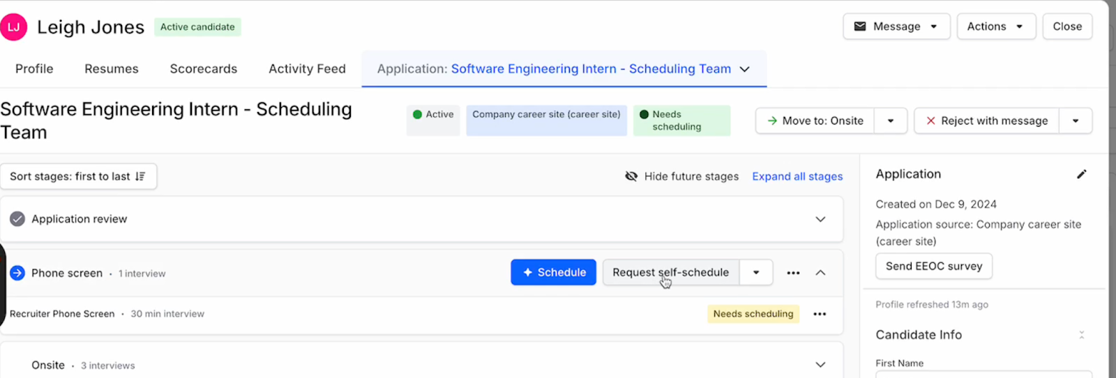Image resolution: width=1116 pixels, height=378 pixels.
Task: Click the LJ candidate avatar
Action: 13,27
